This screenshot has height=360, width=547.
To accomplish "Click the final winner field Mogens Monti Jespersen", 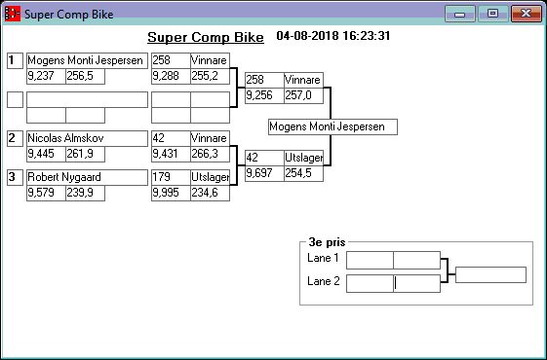I will 332,126.
